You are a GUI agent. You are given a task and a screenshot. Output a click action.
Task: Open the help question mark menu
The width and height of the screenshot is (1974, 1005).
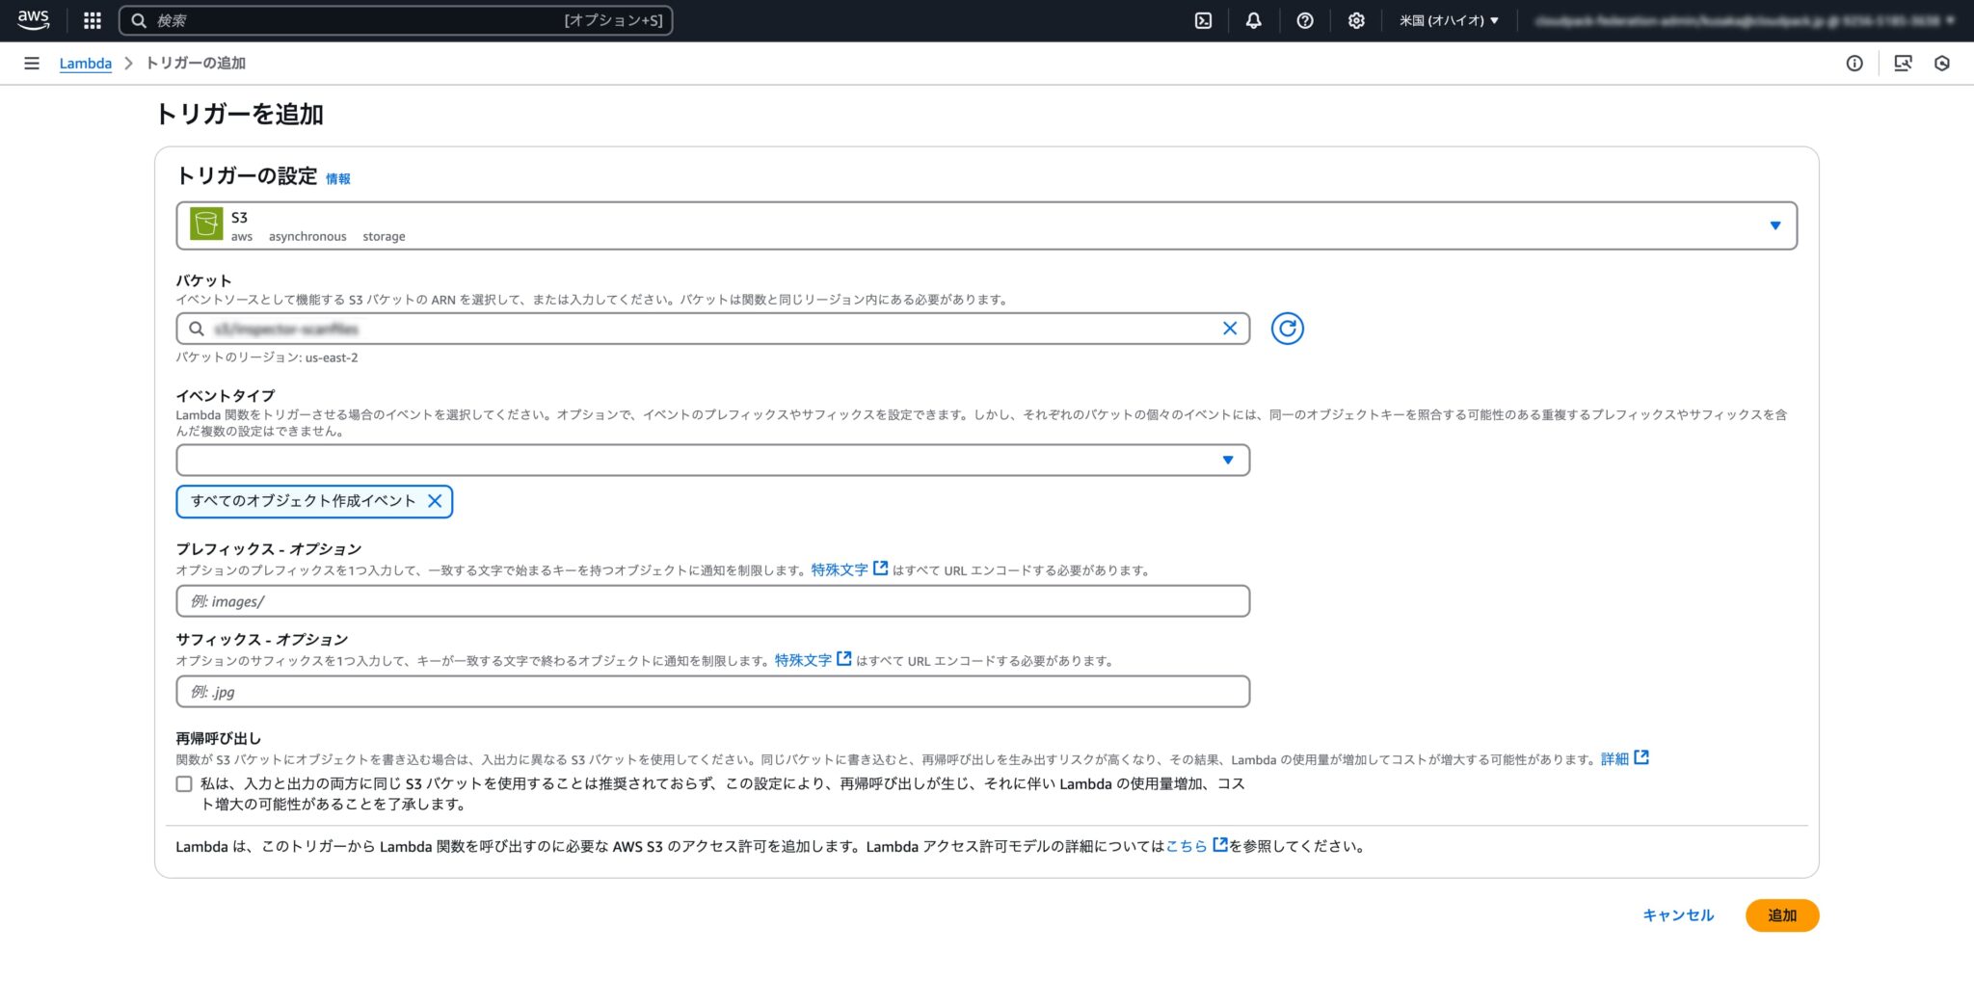[1305, 20]
